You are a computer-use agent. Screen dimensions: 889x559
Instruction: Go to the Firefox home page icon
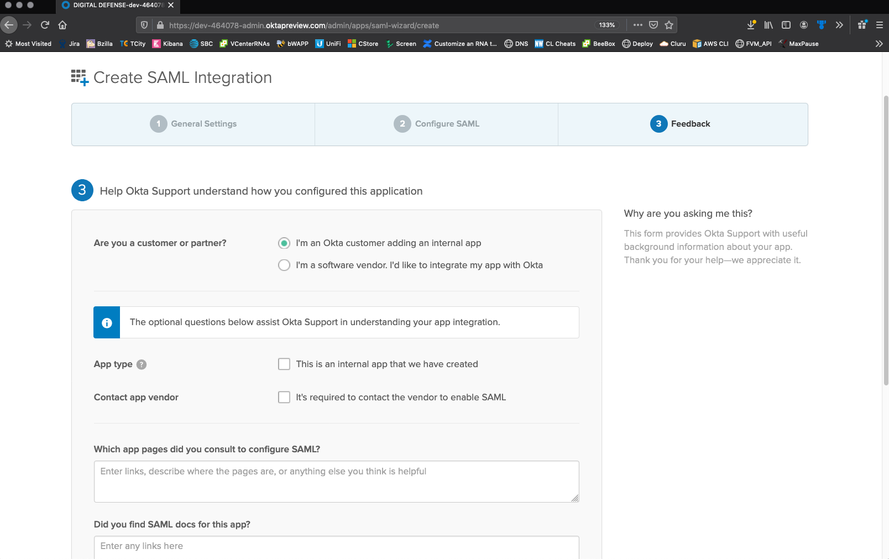(62, 25)
